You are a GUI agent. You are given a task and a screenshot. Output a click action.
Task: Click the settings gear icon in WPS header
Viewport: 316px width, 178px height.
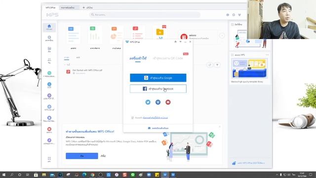pos(234,15)
